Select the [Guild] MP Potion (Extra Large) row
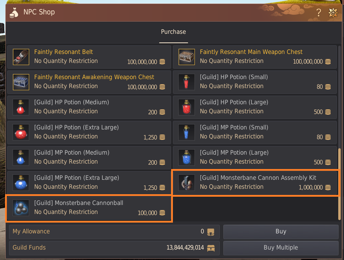The height and width of the screenshot is (260, 344). pos(89,183)
